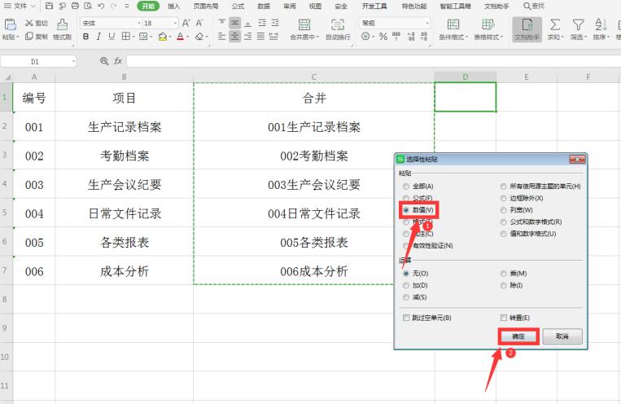Click the Print Preview icon

point(88,6)
